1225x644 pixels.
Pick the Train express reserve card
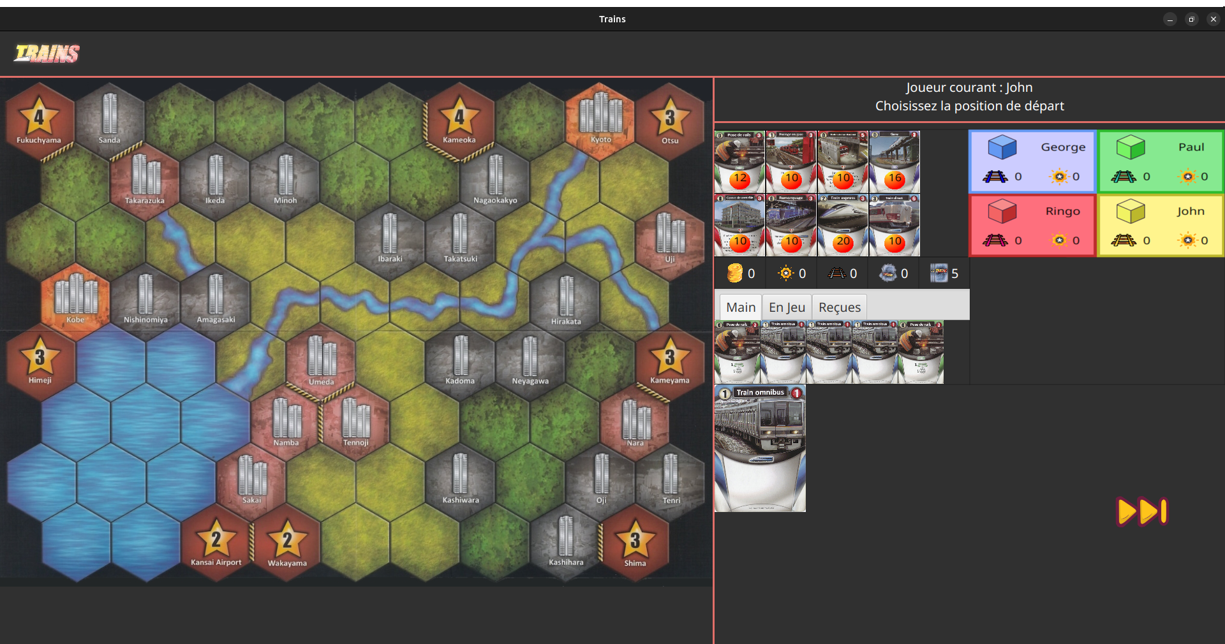pos(843,225)
